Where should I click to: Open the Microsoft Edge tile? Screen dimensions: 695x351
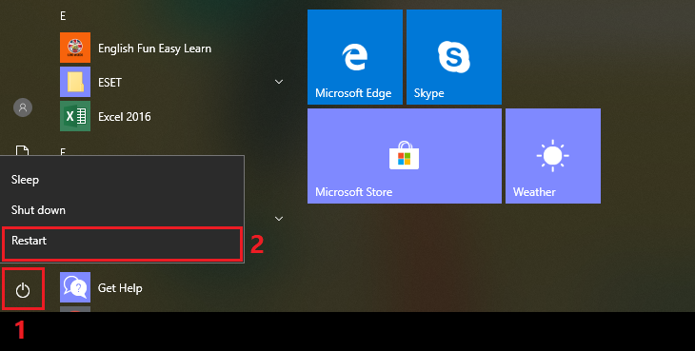355,57
